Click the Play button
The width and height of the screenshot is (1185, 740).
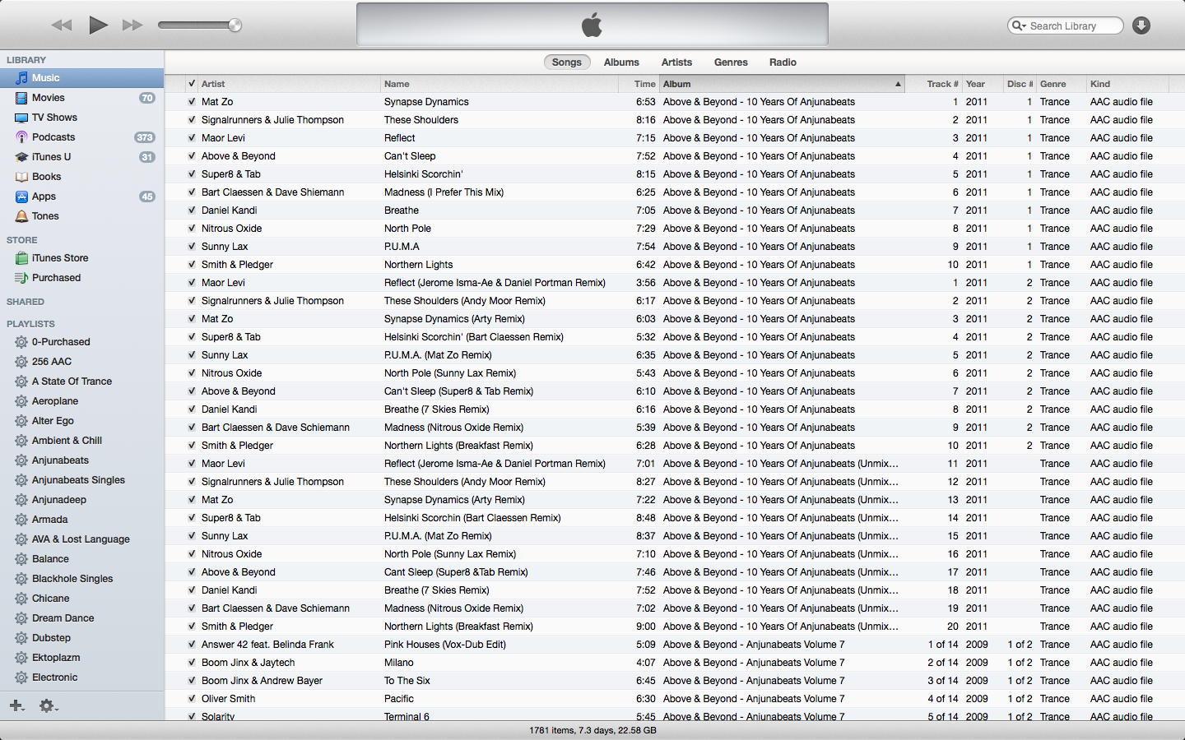coord(98,25)
